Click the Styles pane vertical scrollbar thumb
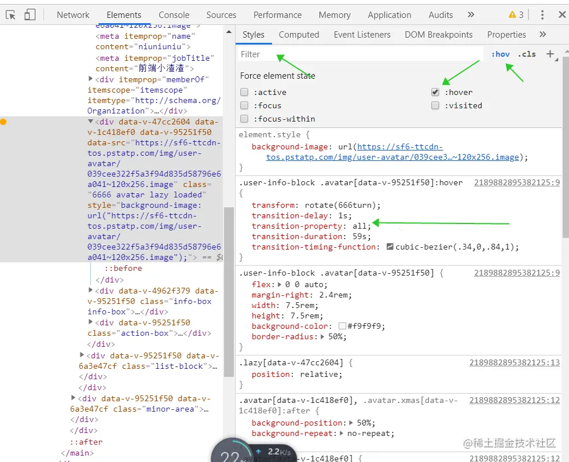This screenshot has width=569, height=462. [566, 147]
